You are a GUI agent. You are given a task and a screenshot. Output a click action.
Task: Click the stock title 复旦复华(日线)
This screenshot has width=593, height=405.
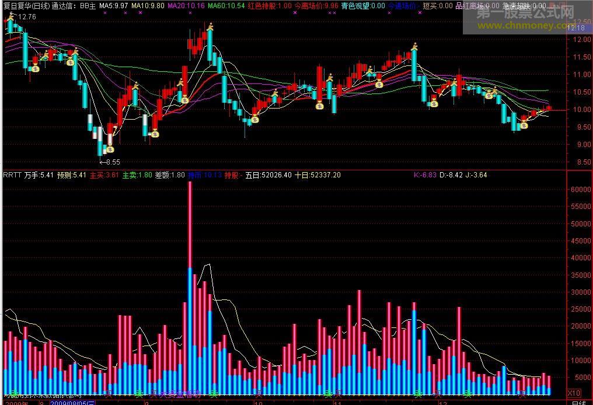pyautogui.click(x=26, y=6)
